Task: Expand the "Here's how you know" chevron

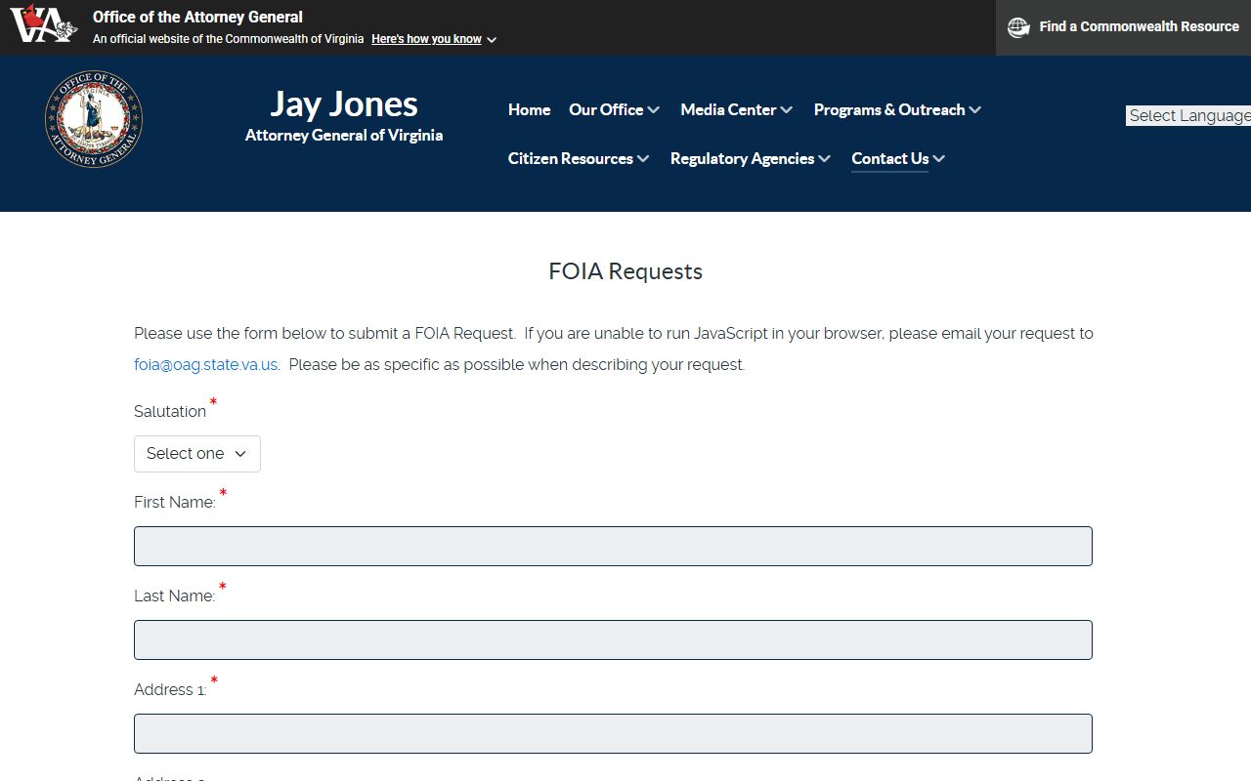Action: pyautogui.click(x=492, y=40)
